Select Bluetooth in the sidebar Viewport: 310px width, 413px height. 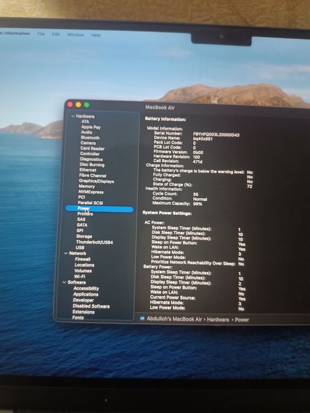coord(90,137)
